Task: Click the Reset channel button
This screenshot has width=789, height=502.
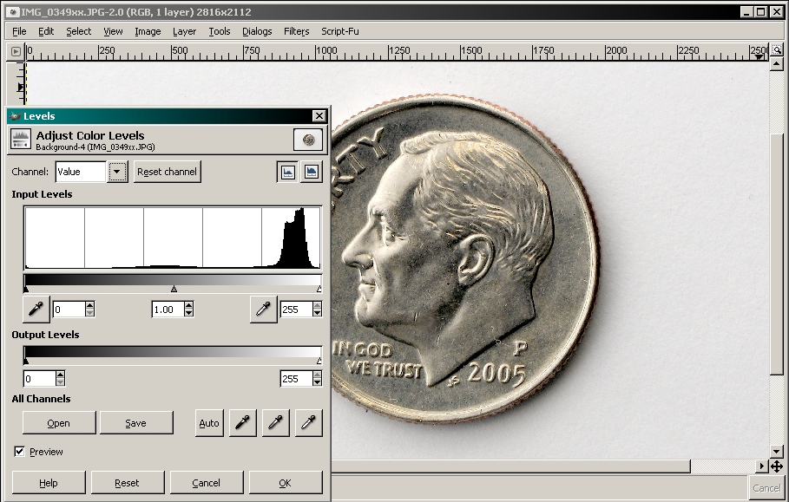Action: [167, 172]
